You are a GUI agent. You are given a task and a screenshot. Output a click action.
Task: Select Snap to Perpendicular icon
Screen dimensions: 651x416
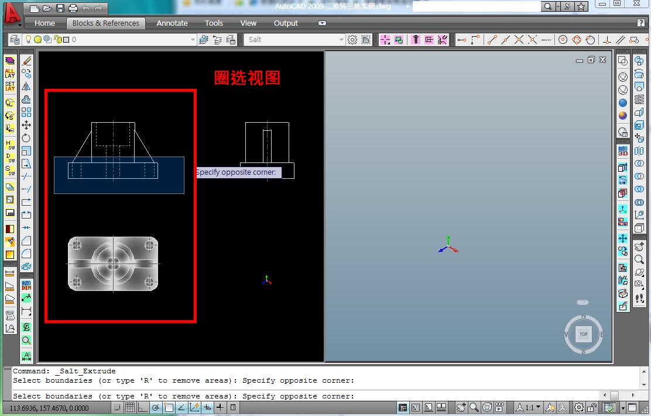tap(607, 40)
